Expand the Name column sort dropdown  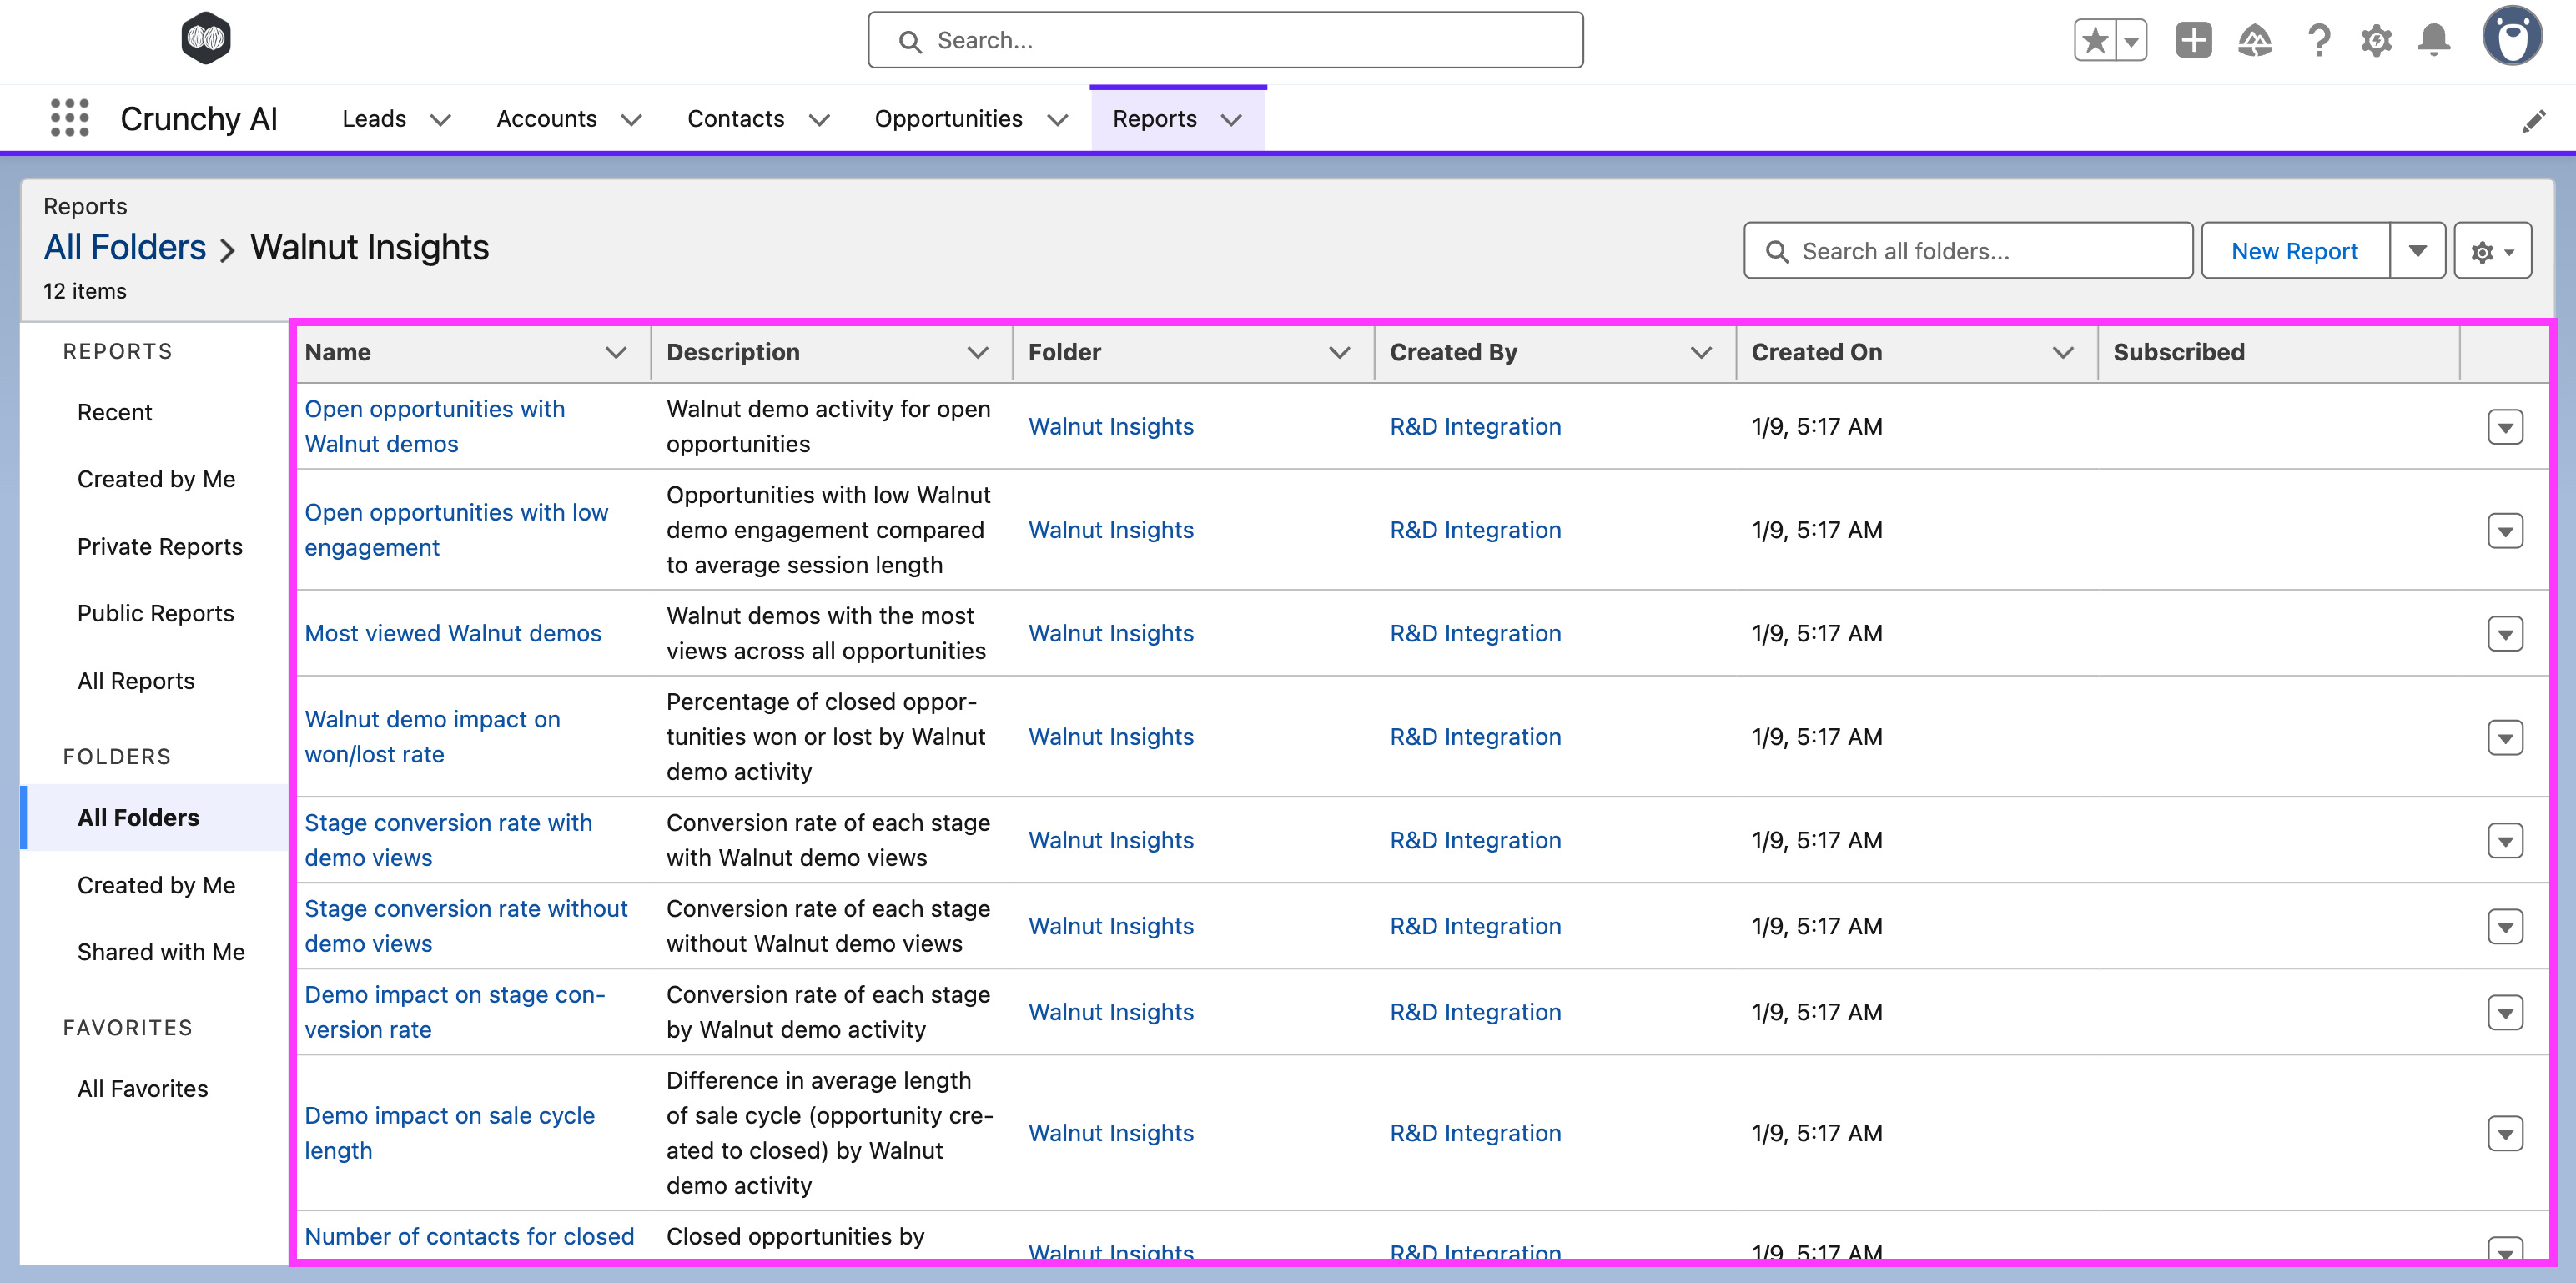pos(616,352)
